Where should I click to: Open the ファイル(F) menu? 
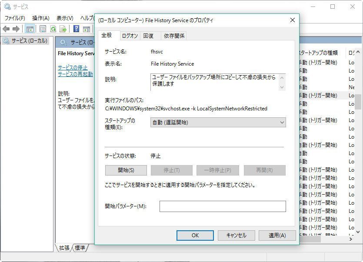pos(15,18)
